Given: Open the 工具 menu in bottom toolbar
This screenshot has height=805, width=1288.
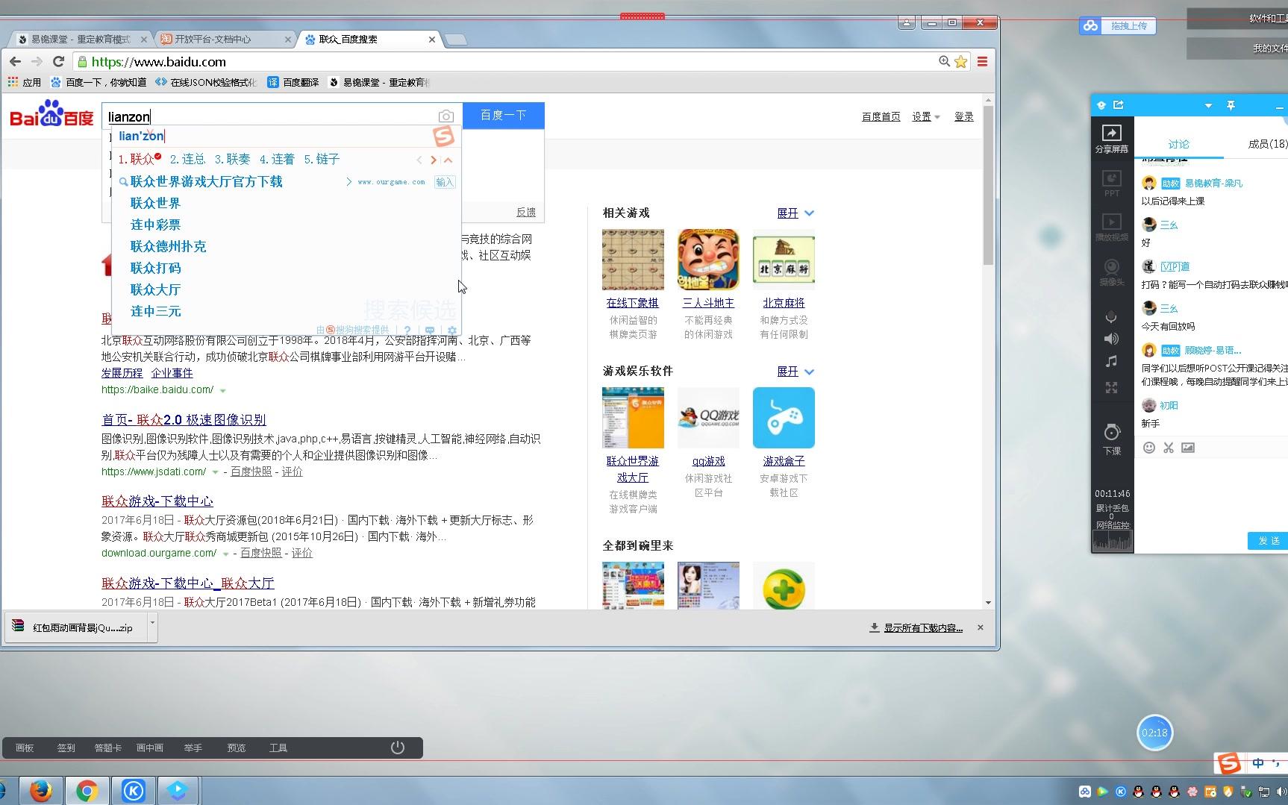Looking at the screenshot, I should (278, 747).
